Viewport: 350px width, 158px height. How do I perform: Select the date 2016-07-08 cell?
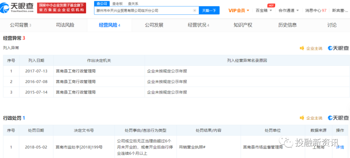coord(36,82)
